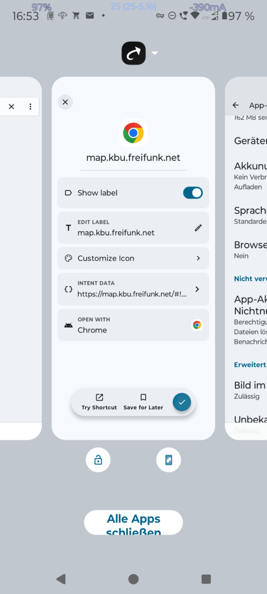This screenshot has width=267, height=594.
Task: Click the palette icon in Customize Icon
Action: coord(68,258)
